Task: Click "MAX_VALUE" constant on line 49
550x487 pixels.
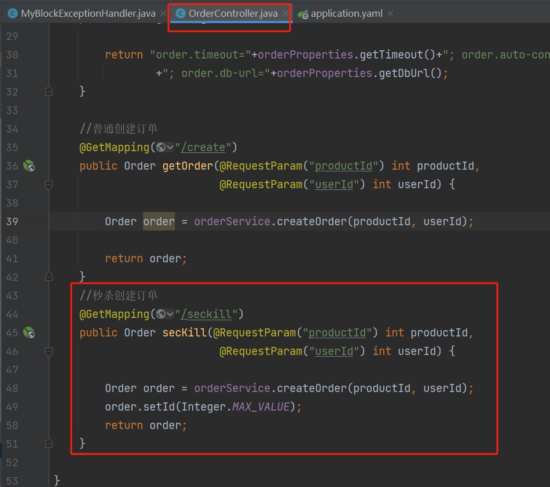Action: click(x=261, y=407)
